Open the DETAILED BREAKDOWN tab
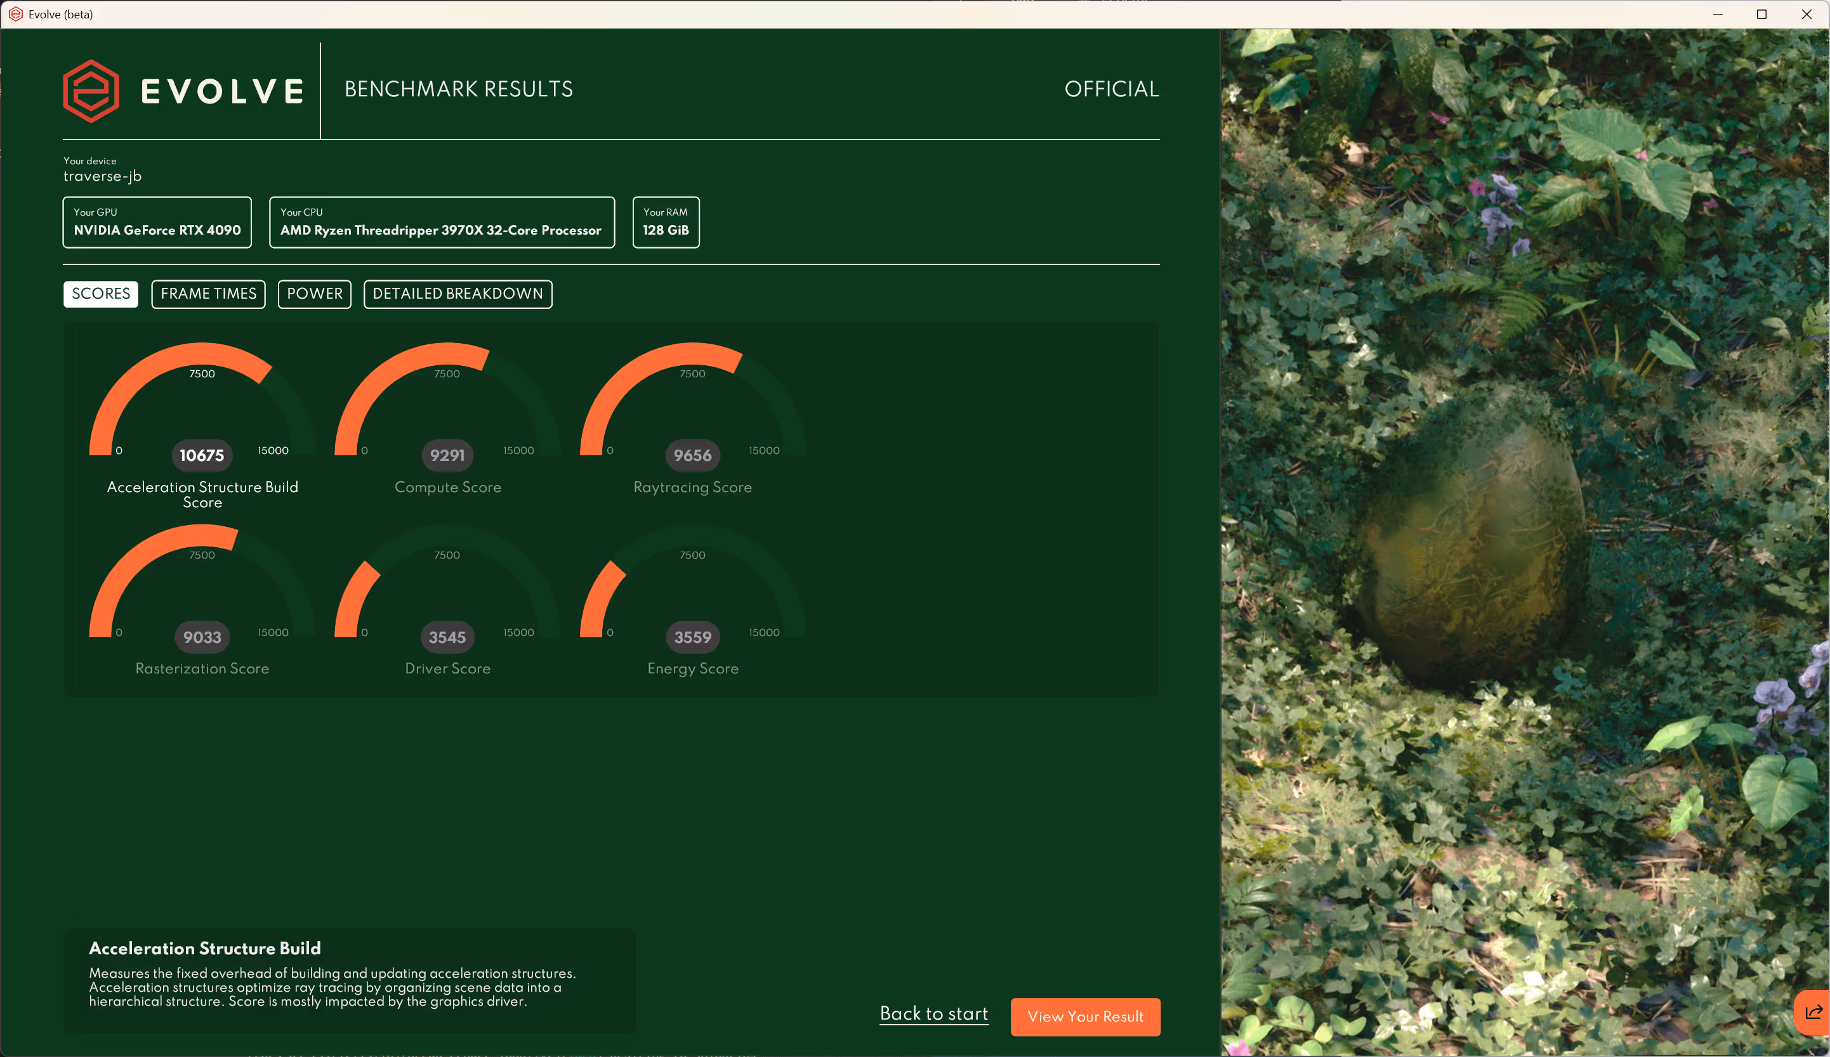The width and height of the screenshot is (1830, 1057). pos(458,294)
